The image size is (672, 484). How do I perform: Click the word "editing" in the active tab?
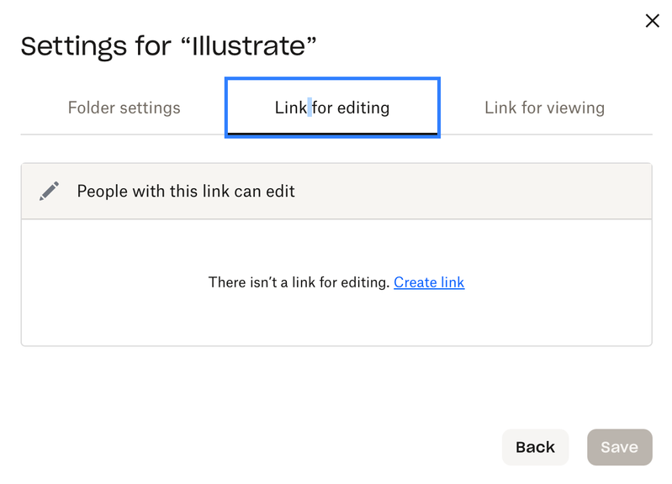(x=363, y=108)
